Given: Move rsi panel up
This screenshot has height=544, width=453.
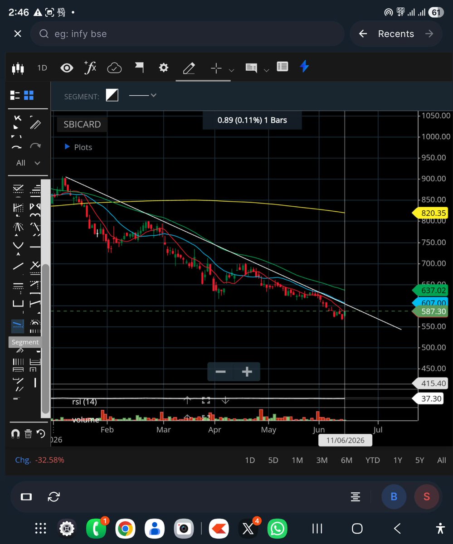Looking at the screenshot, I should pos(187,400).
